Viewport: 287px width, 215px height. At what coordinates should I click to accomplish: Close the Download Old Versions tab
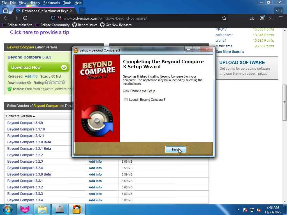(x=71, y=11)
